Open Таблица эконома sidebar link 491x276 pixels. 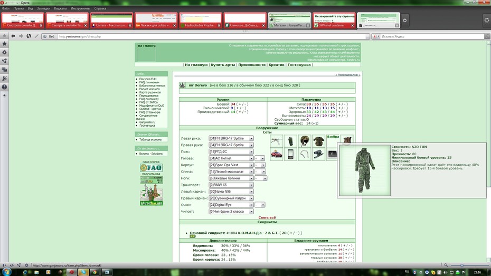click(150, 139)
